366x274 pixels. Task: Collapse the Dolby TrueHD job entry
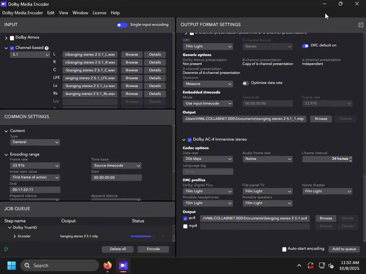click(10, 228)
